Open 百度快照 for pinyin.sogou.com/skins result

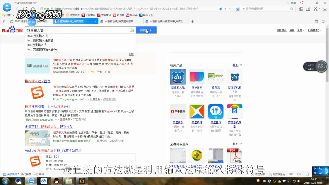[x=102, y=141]
